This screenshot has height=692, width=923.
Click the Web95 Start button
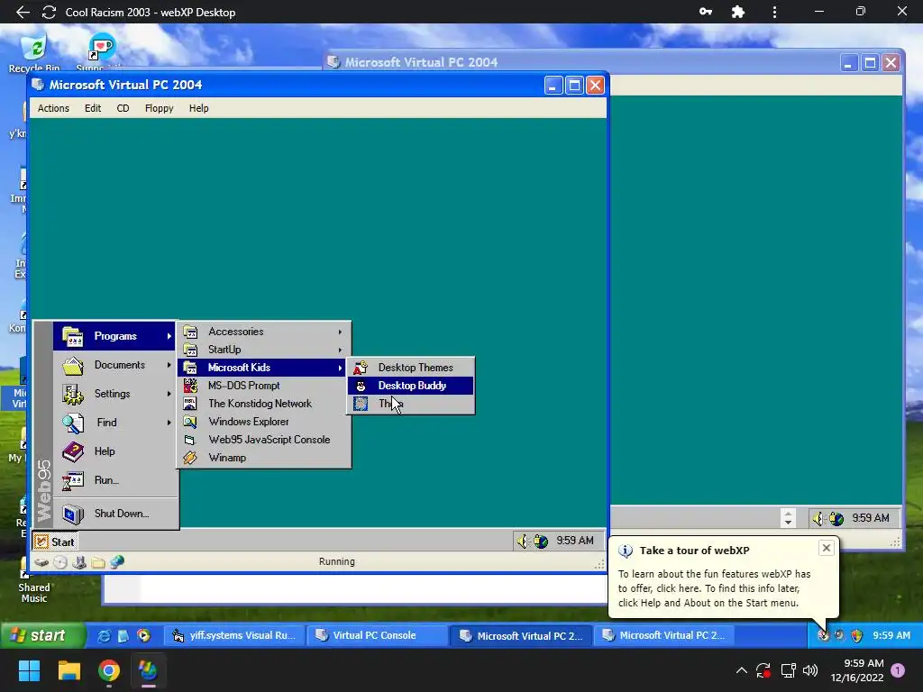[x=55, y=542]
